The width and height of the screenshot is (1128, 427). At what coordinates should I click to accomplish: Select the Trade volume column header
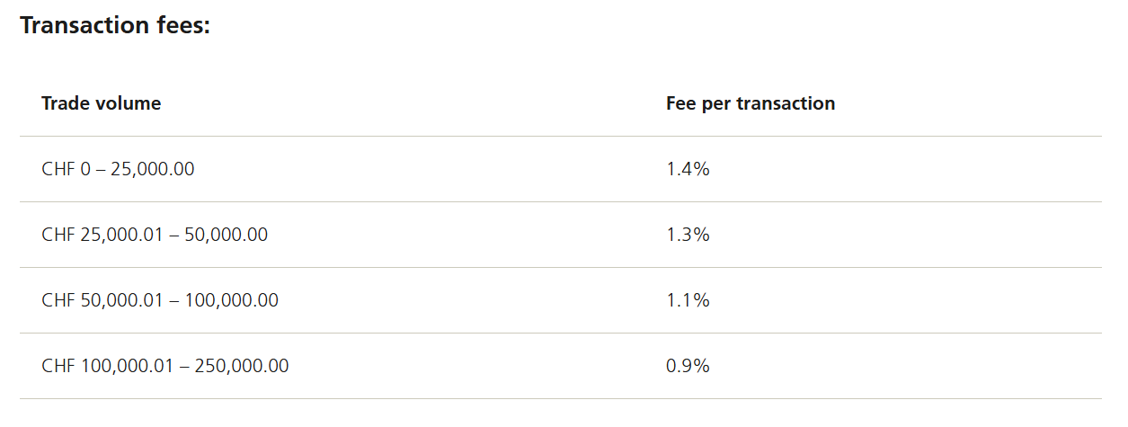pyautogui.click(x=102, y=103)
